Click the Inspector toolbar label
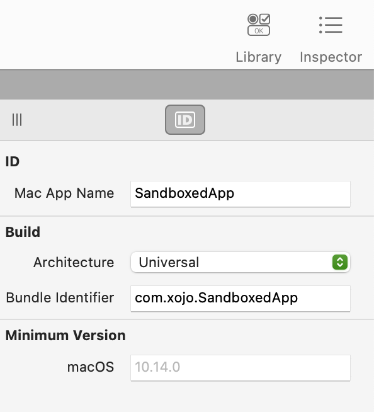This screenshot has width=374, height=412. pos(331,57)
